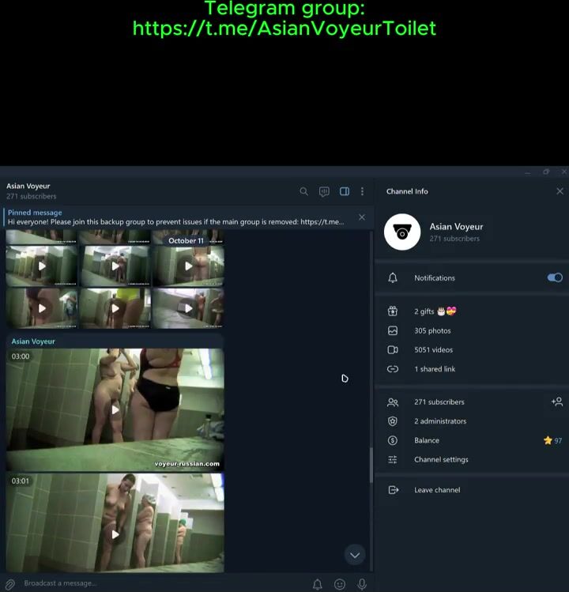Turn off the Notifications switch
The image size is (569, 592).
(x=555, y=277)
